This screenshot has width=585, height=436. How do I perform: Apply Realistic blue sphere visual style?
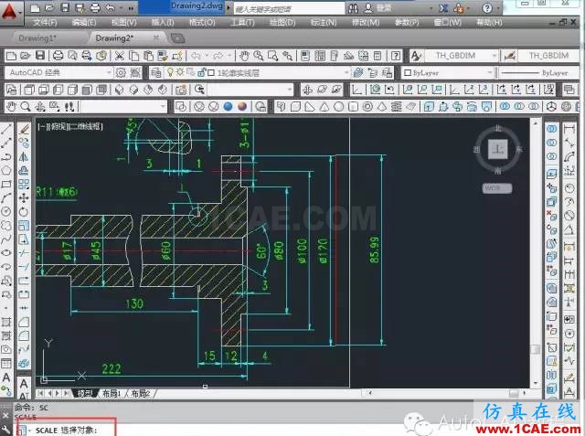pos(228,107)
